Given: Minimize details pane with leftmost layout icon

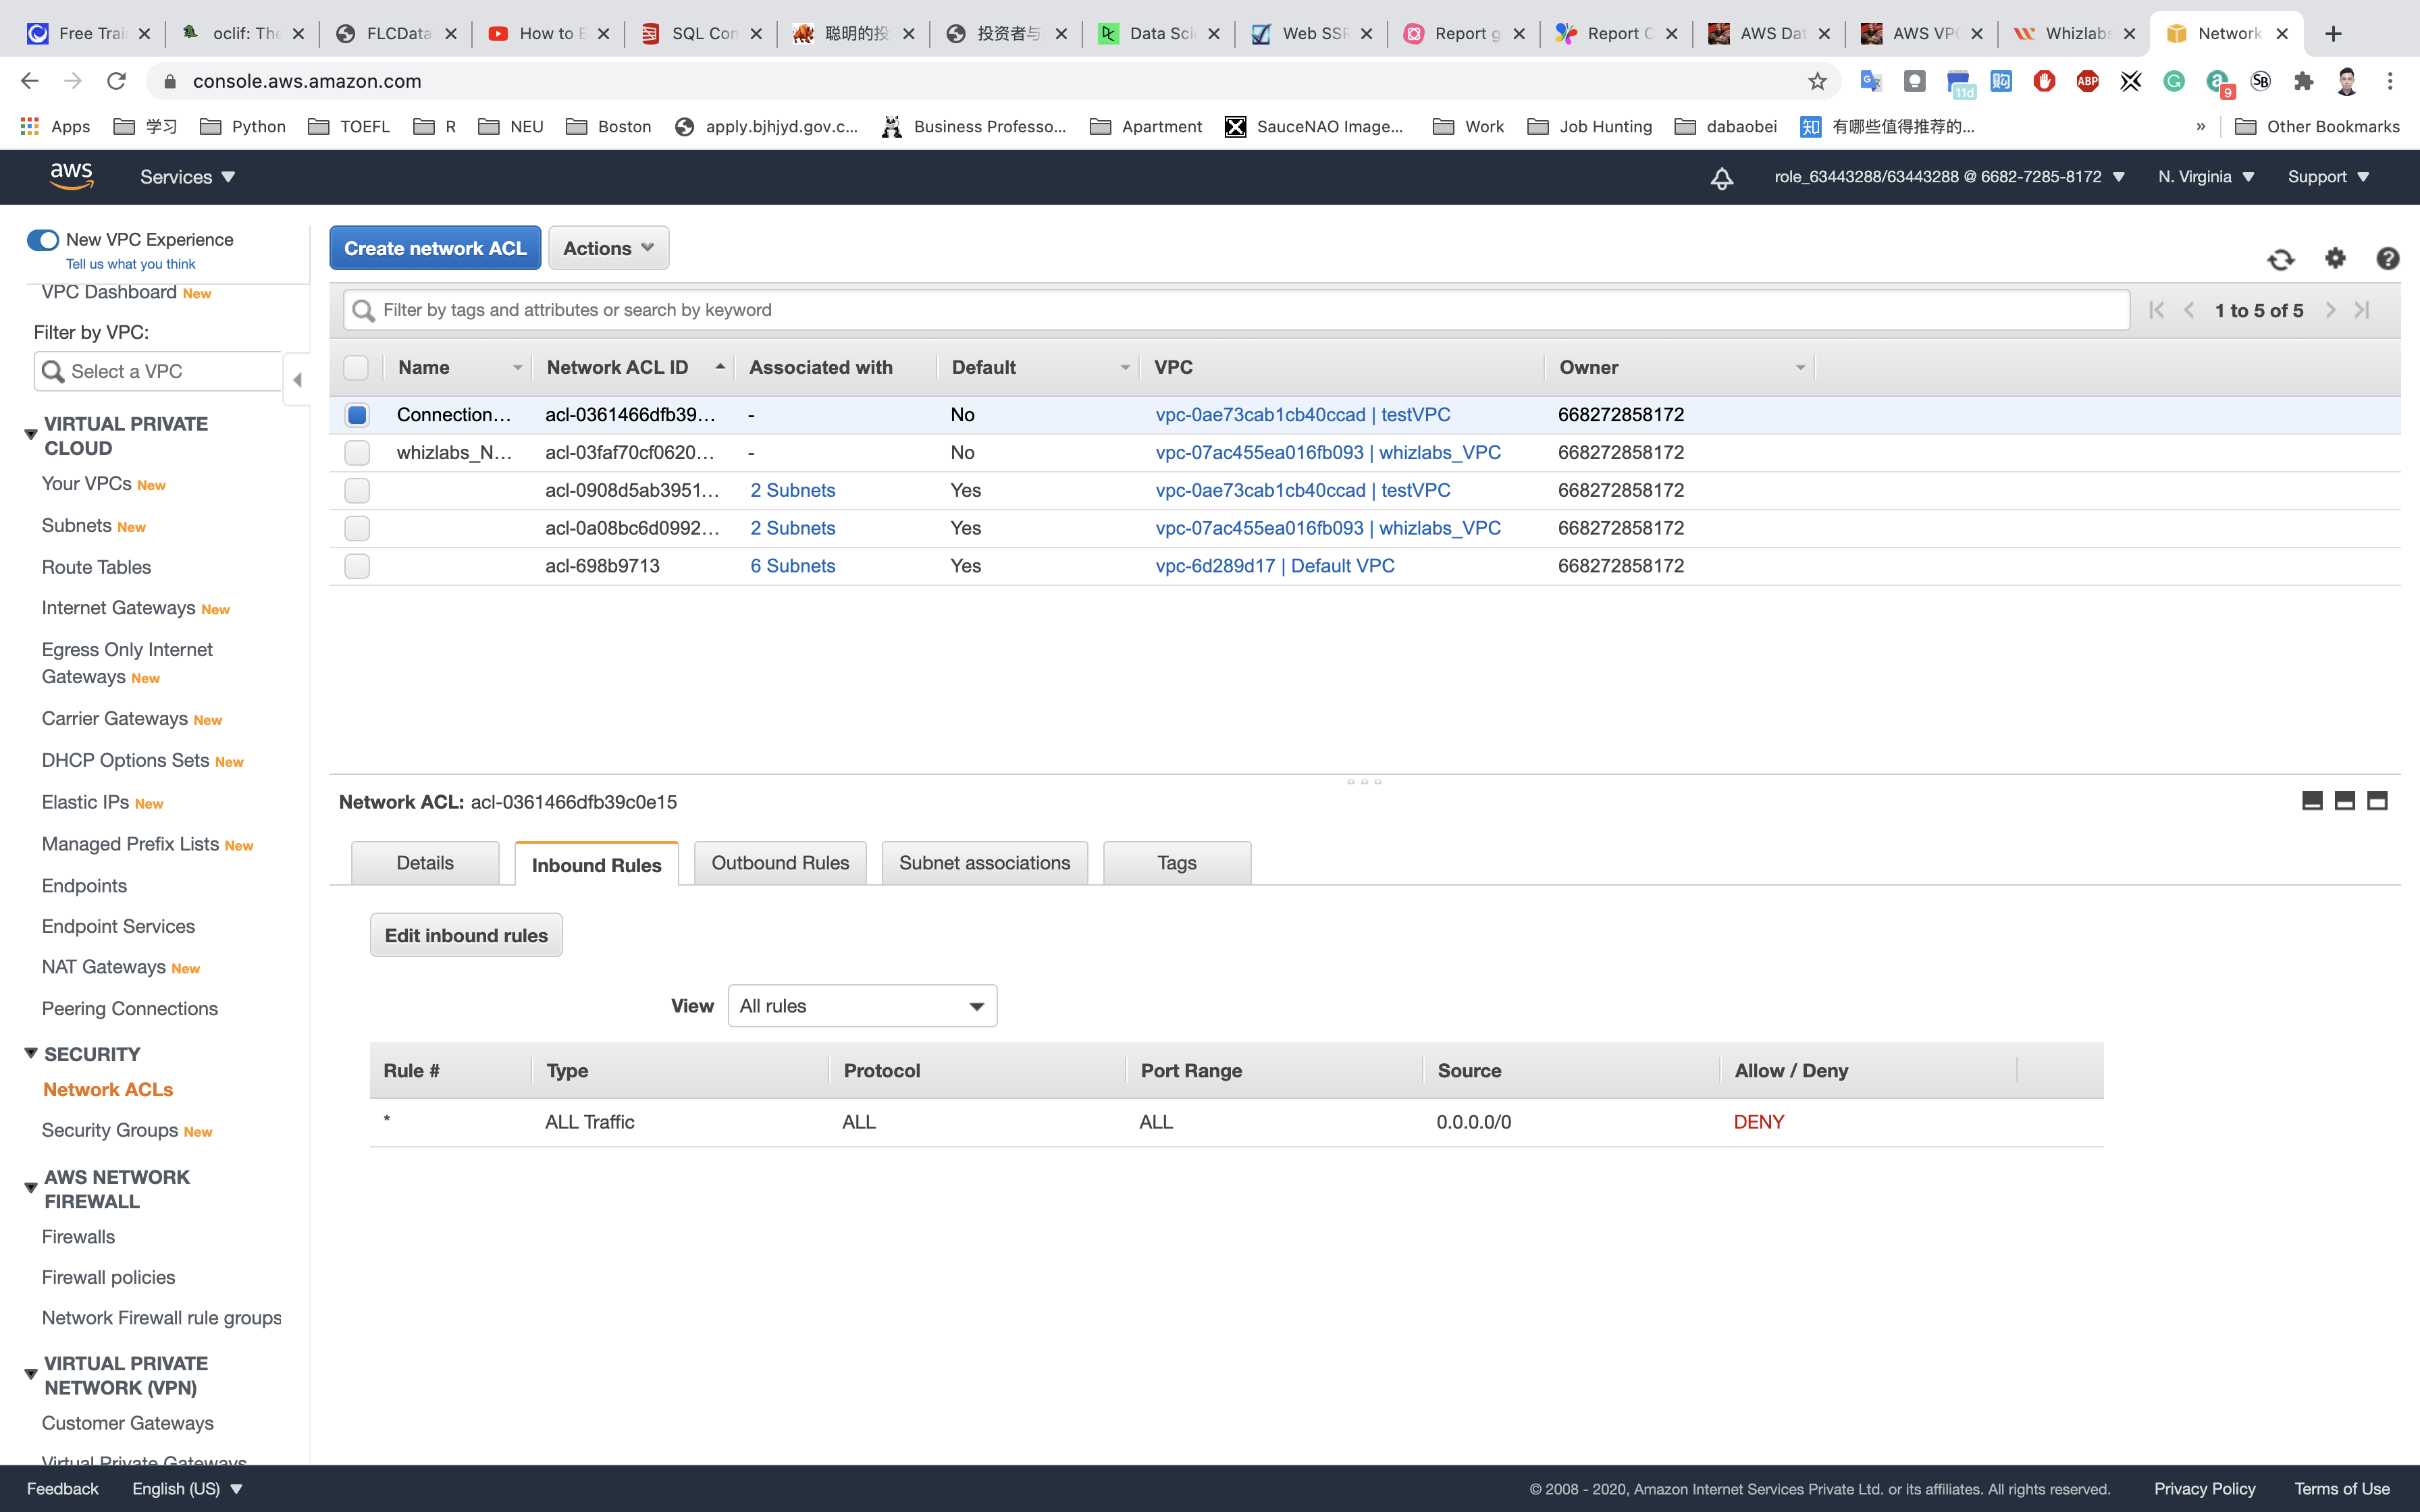Looking at the screenshot, I should [2312, 801].
